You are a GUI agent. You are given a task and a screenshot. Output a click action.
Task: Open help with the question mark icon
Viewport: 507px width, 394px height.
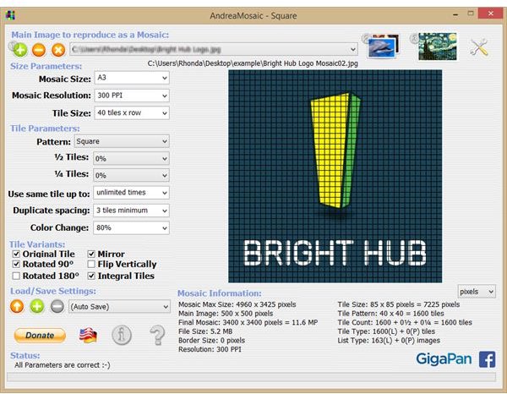pos(157,335)
